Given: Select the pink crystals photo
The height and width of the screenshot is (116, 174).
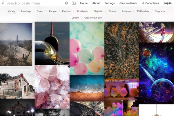Looking at the screenshot, I should coord(52,87).
